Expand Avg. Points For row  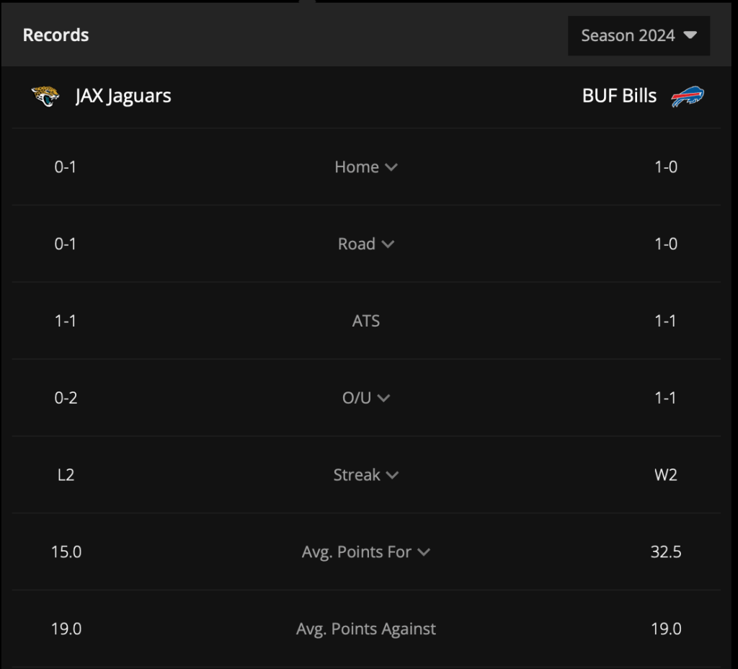point(366,551)
